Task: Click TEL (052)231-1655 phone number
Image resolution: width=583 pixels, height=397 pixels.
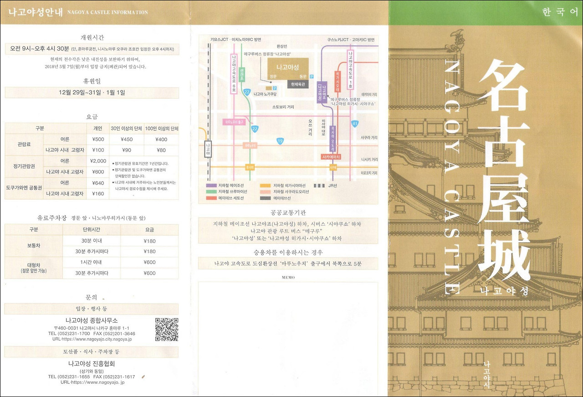Action: tap(69, 377)
